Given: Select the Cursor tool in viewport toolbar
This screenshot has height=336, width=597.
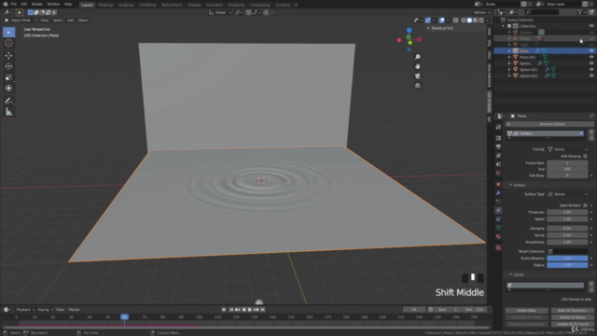Looking at the screenshot, I should click(8, 43).
